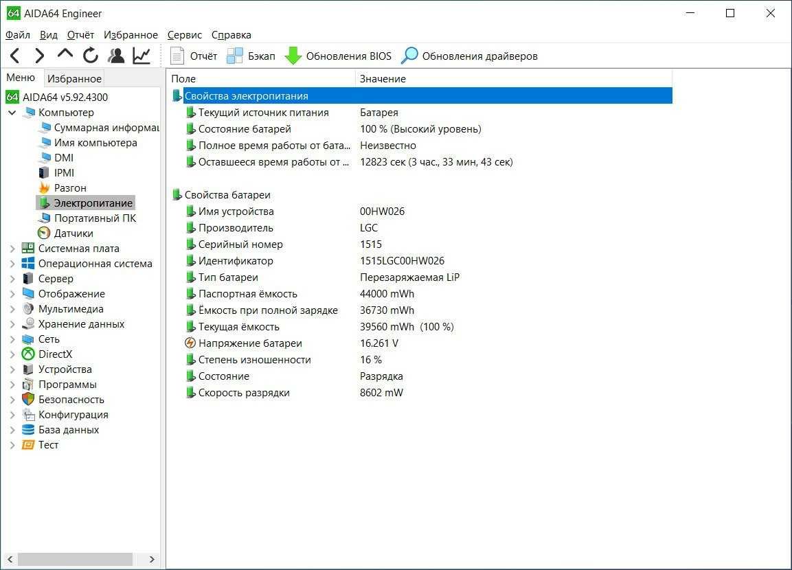Open the Отчёт menu

point(81,35)
